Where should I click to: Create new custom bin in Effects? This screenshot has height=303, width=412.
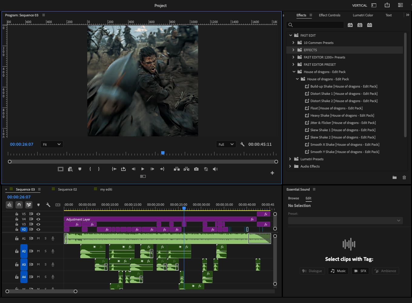click(394, 178)
